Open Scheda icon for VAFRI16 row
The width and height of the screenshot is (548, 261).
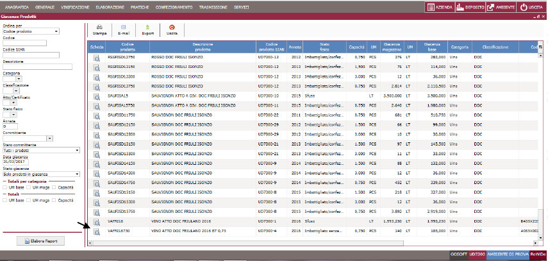coord(97,221)
